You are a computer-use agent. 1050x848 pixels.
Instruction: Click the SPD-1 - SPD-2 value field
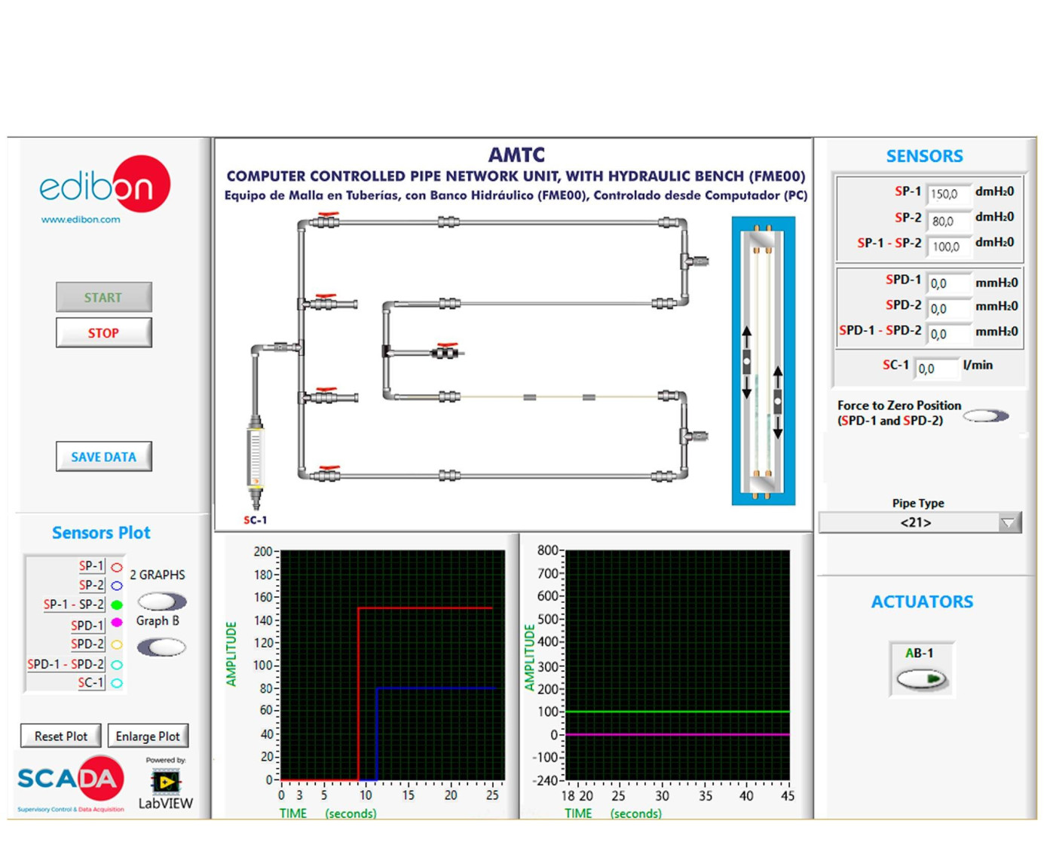click(x=948, y=334)
